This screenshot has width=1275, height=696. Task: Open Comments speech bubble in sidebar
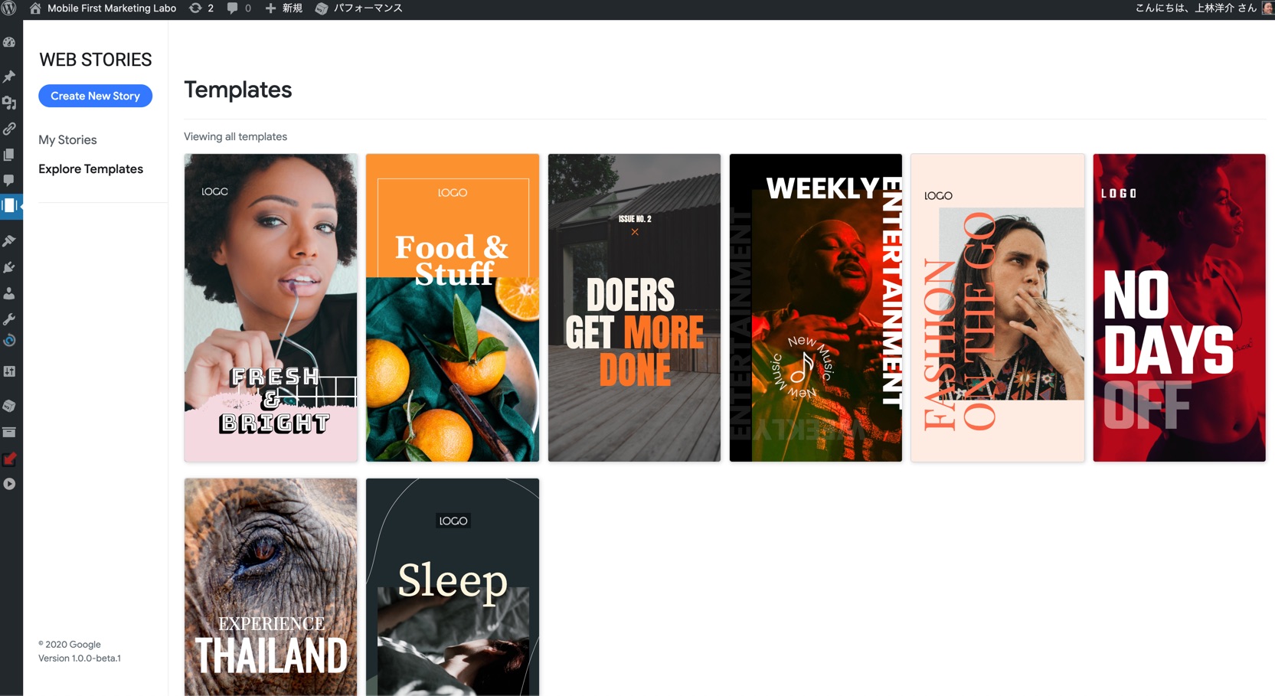tap(10, 181)
